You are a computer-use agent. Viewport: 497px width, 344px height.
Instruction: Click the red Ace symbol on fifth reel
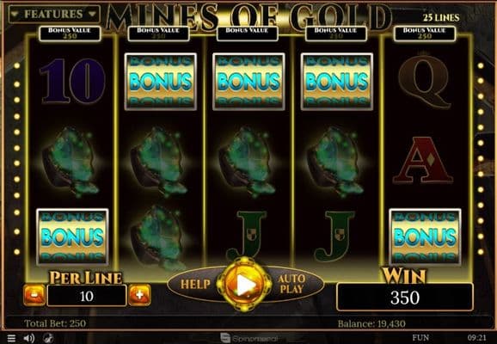pyautogui.click(x=423, y=161)
